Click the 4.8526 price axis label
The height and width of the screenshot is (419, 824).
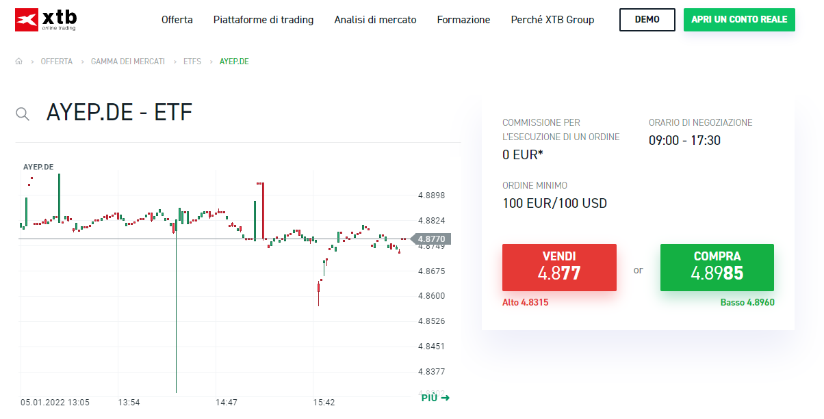click(431, 321)
